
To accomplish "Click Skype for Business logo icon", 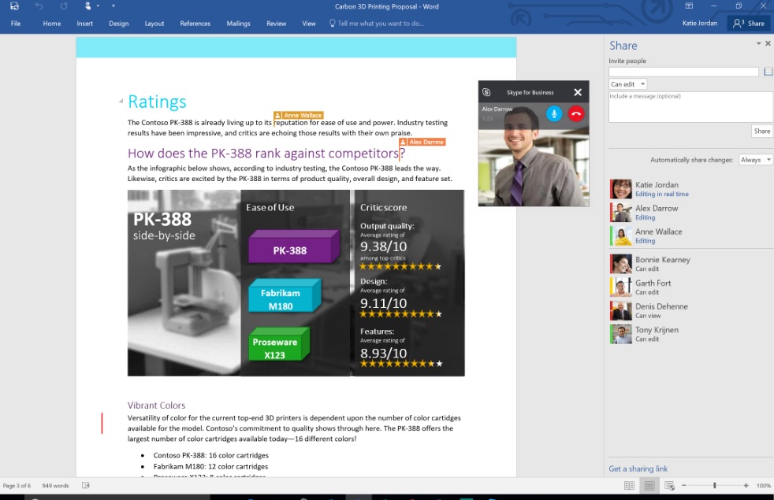I will pyautogui.click(x=486, y=92).
